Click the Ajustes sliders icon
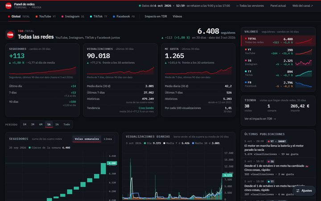Screen dimensions: 321x201 [298, 191]
